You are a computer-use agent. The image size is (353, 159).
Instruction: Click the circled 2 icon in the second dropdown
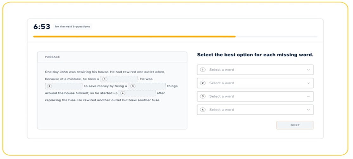203,83
